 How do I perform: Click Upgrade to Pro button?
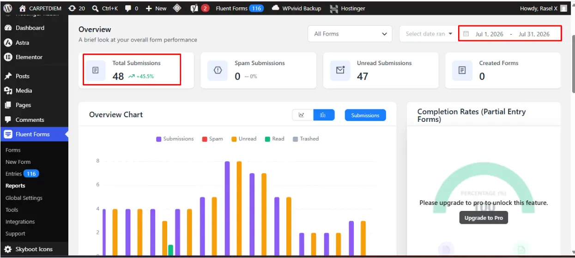[x=484, y=218]
